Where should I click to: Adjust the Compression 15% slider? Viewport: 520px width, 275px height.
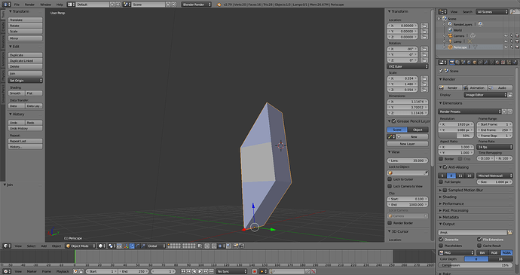pos(476,265)
